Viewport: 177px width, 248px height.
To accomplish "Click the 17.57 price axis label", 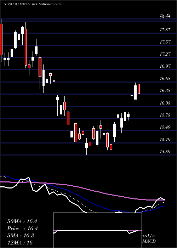I will point(165,42).
